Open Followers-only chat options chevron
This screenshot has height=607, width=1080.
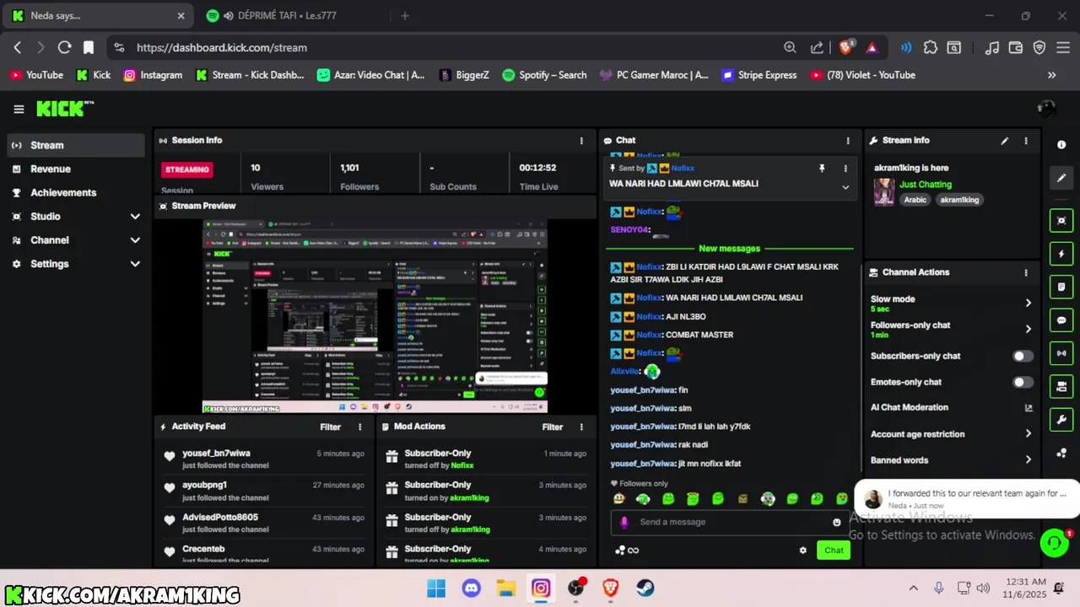point(1028,330)
